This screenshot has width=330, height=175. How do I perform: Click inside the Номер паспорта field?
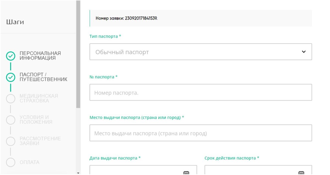pyautogui.click(x=201, y=92)
